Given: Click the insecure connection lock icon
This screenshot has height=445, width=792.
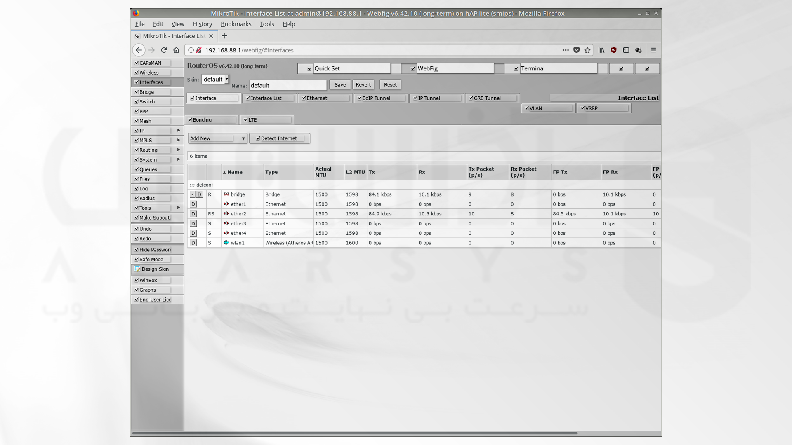Looking at the screenshot, I should coord(199,50).
